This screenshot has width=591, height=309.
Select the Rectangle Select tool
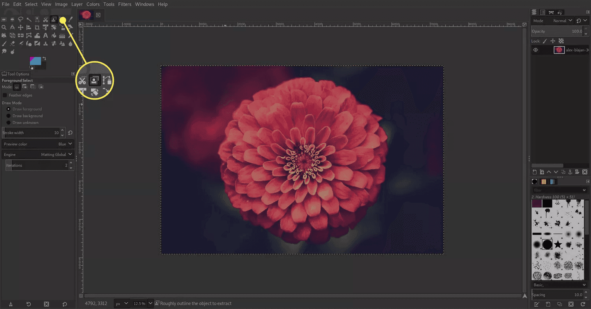pos(4,19)
